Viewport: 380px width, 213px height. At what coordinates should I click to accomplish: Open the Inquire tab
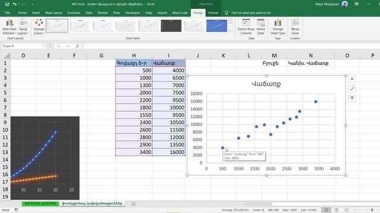(162, 13)
